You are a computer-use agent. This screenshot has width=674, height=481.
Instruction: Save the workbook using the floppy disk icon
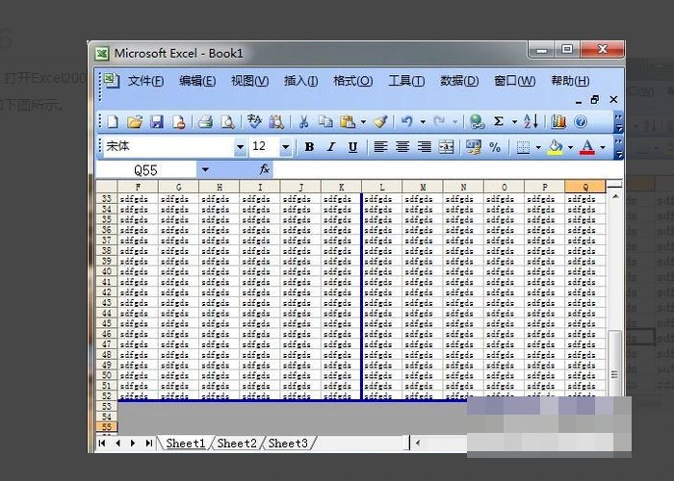156,122
